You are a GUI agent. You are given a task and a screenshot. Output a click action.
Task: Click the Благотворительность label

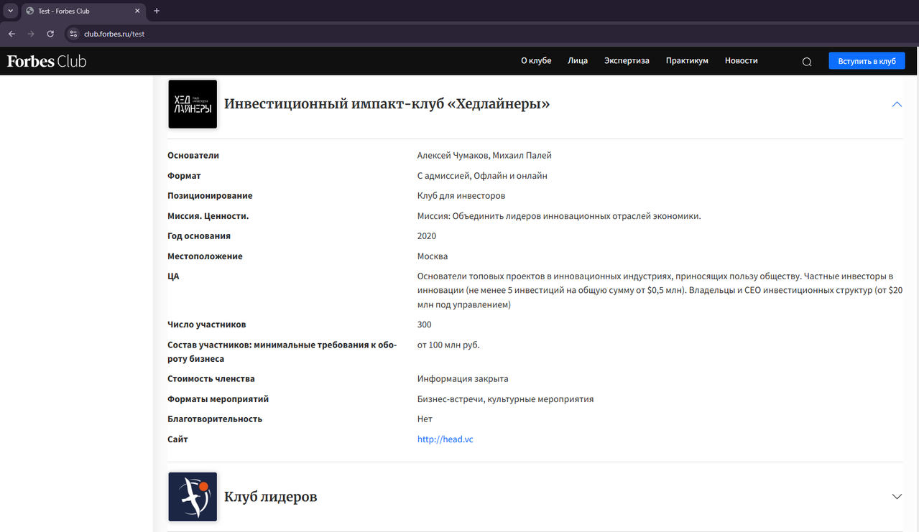[x=215, y=419]
